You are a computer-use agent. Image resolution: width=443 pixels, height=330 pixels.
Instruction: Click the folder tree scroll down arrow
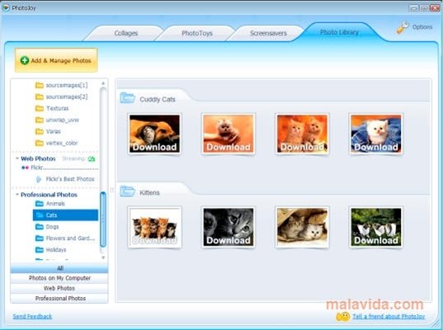[103, 257]
